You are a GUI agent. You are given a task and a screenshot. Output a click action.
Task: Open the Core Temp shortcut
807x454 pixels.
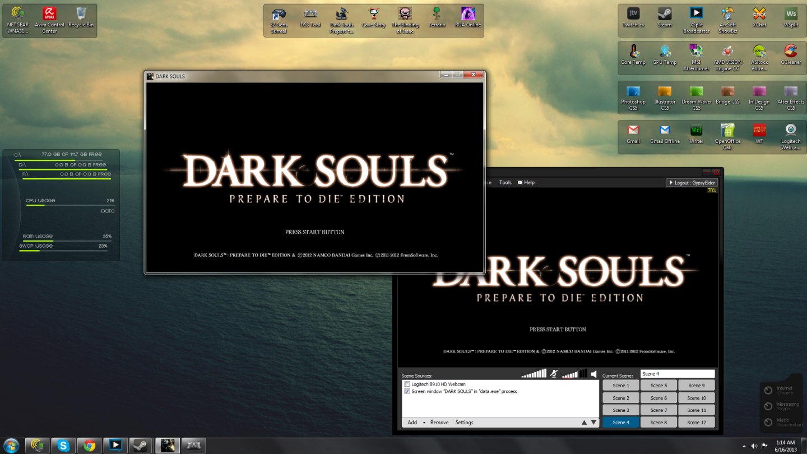tap(633, 55)
